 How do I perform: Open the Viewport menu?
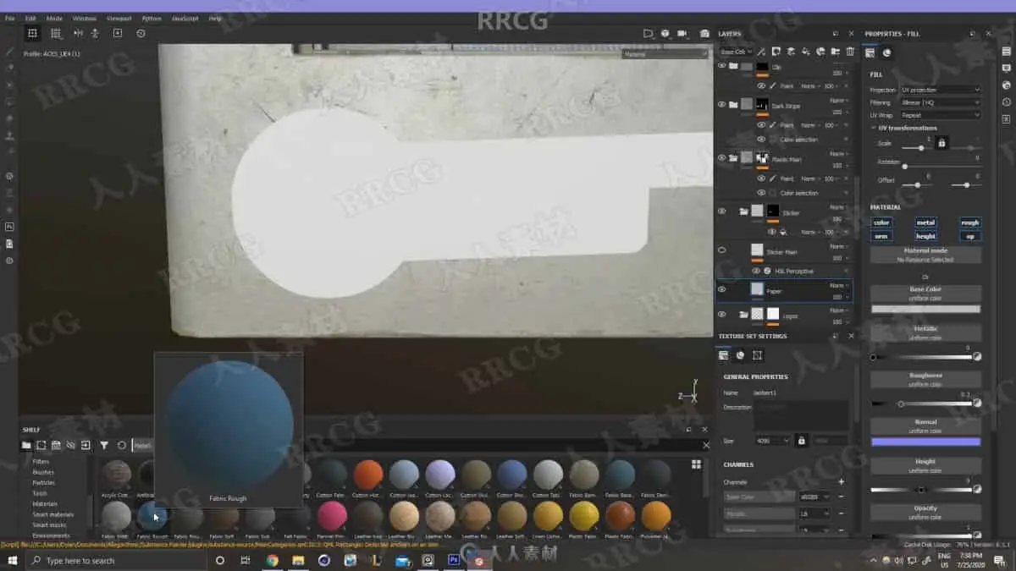click(x=119, y=18)
